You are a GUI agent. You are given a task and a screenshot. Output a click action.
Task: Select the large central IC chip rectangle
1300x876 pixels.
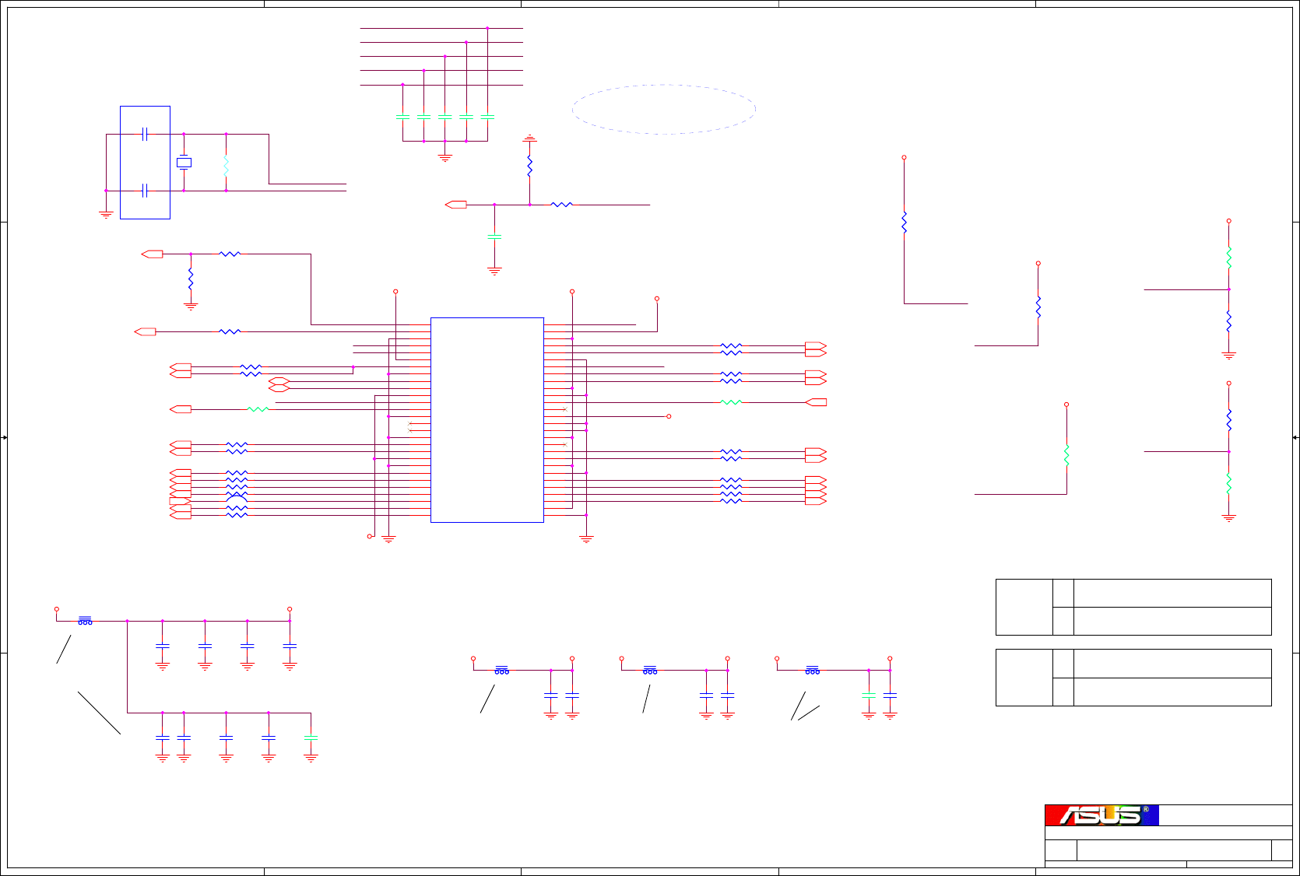pos(487,420)
